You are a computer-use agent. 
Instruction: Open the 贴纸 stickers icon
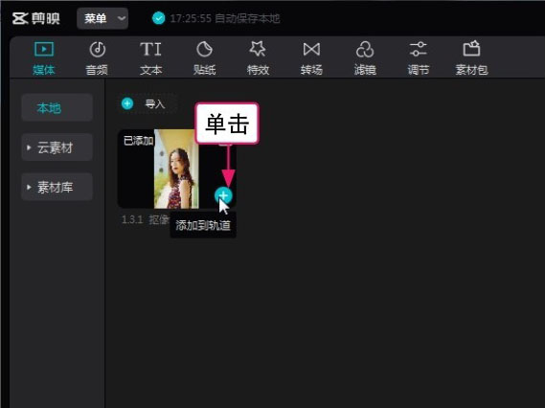pos(204,50)
